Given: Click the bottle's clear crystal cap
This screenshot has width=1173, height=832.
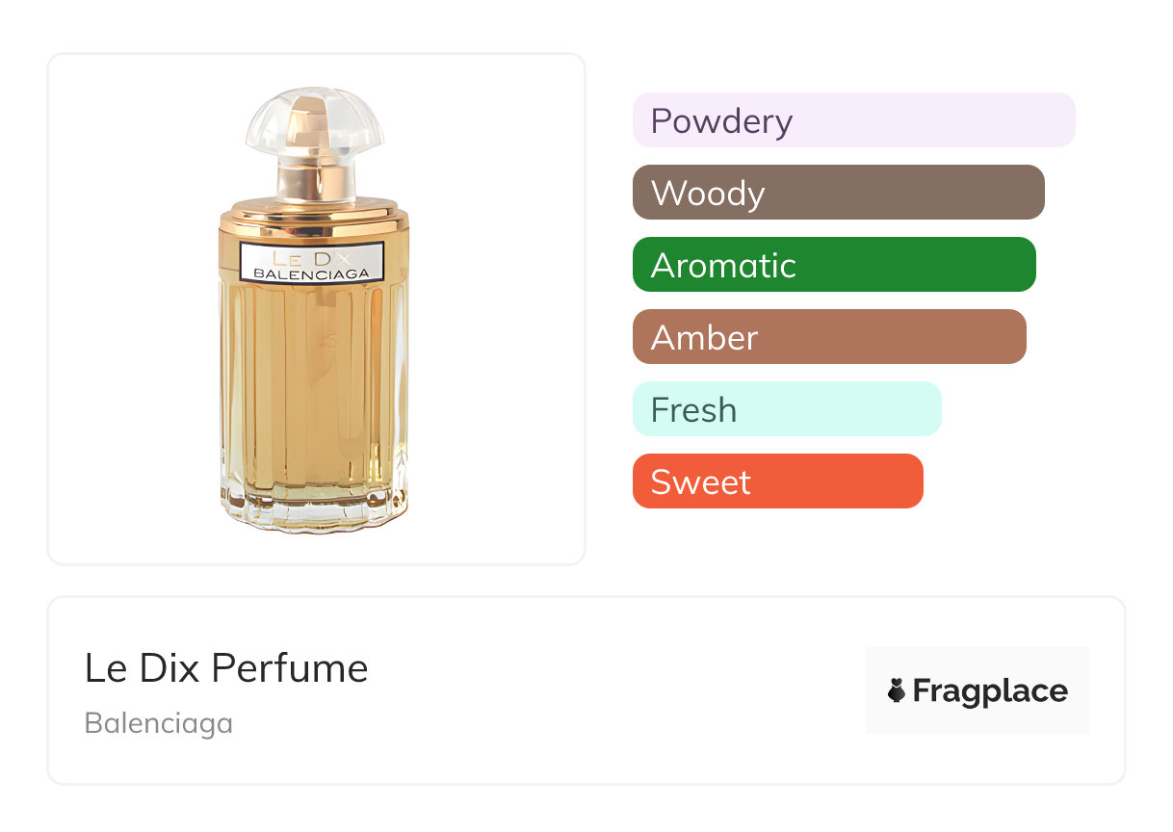Looking at the screenshot, I should point(314,119).
